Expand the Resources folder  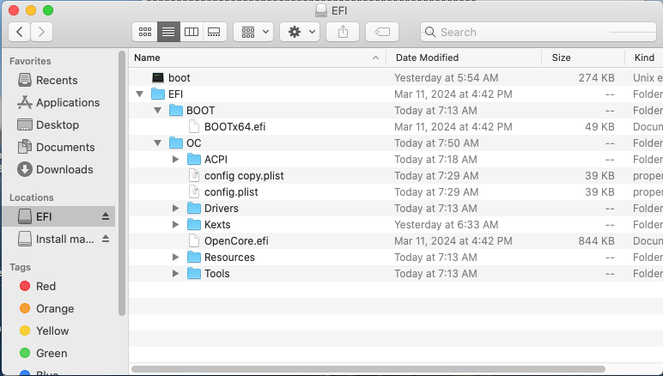[176, 258]
